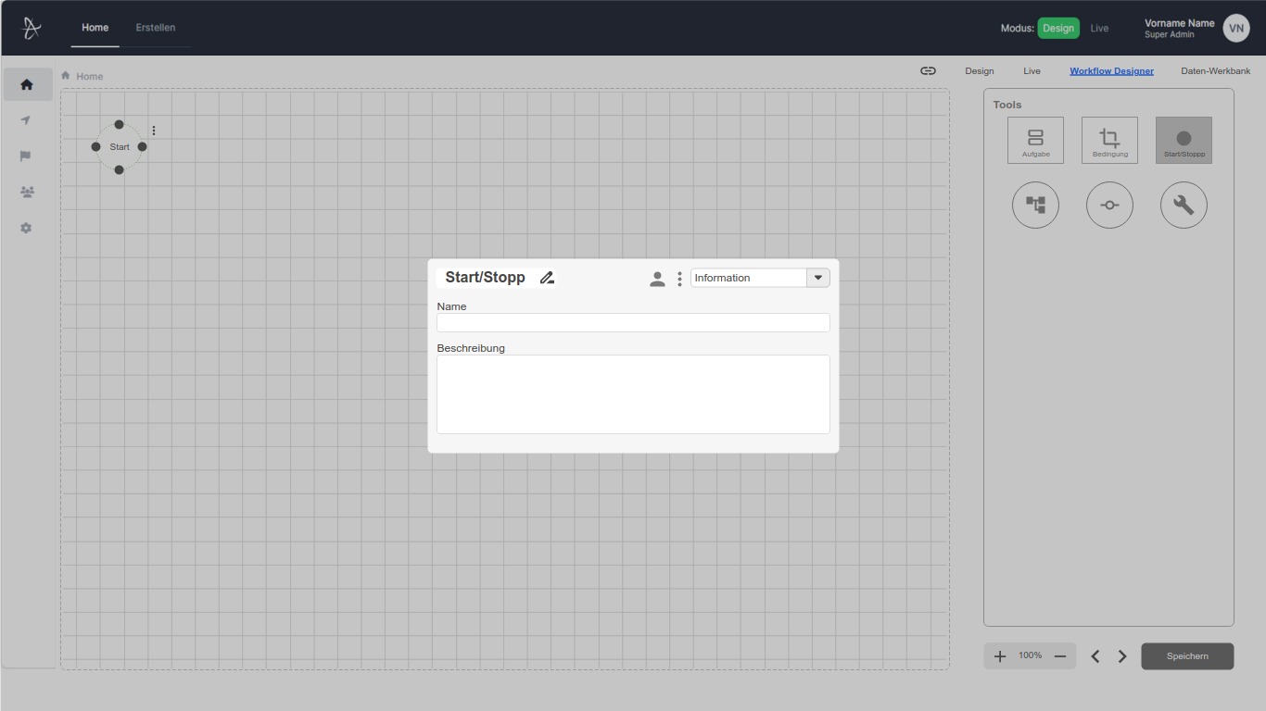Click into the Name input field

click(633, 322)
